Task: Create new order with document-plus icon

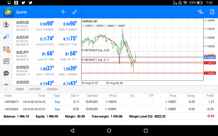Action: coord(212,12)
